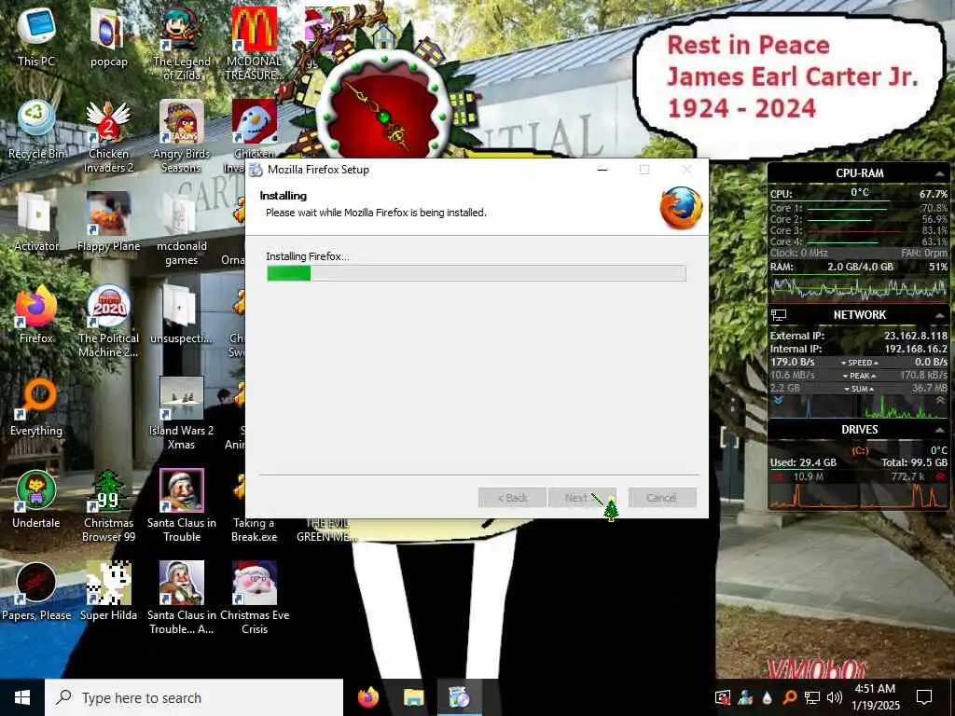955x716 pixels.
Task: Click the network gadget expand chevrons
Action: pyautogui.click(x=940, y=401)
